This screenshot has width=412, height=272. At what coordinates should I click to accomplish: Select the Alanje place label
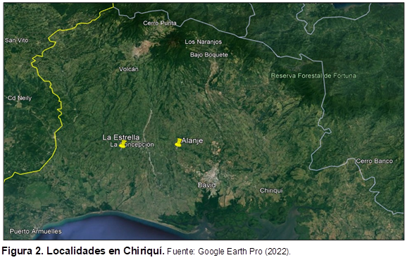point(192,141)
